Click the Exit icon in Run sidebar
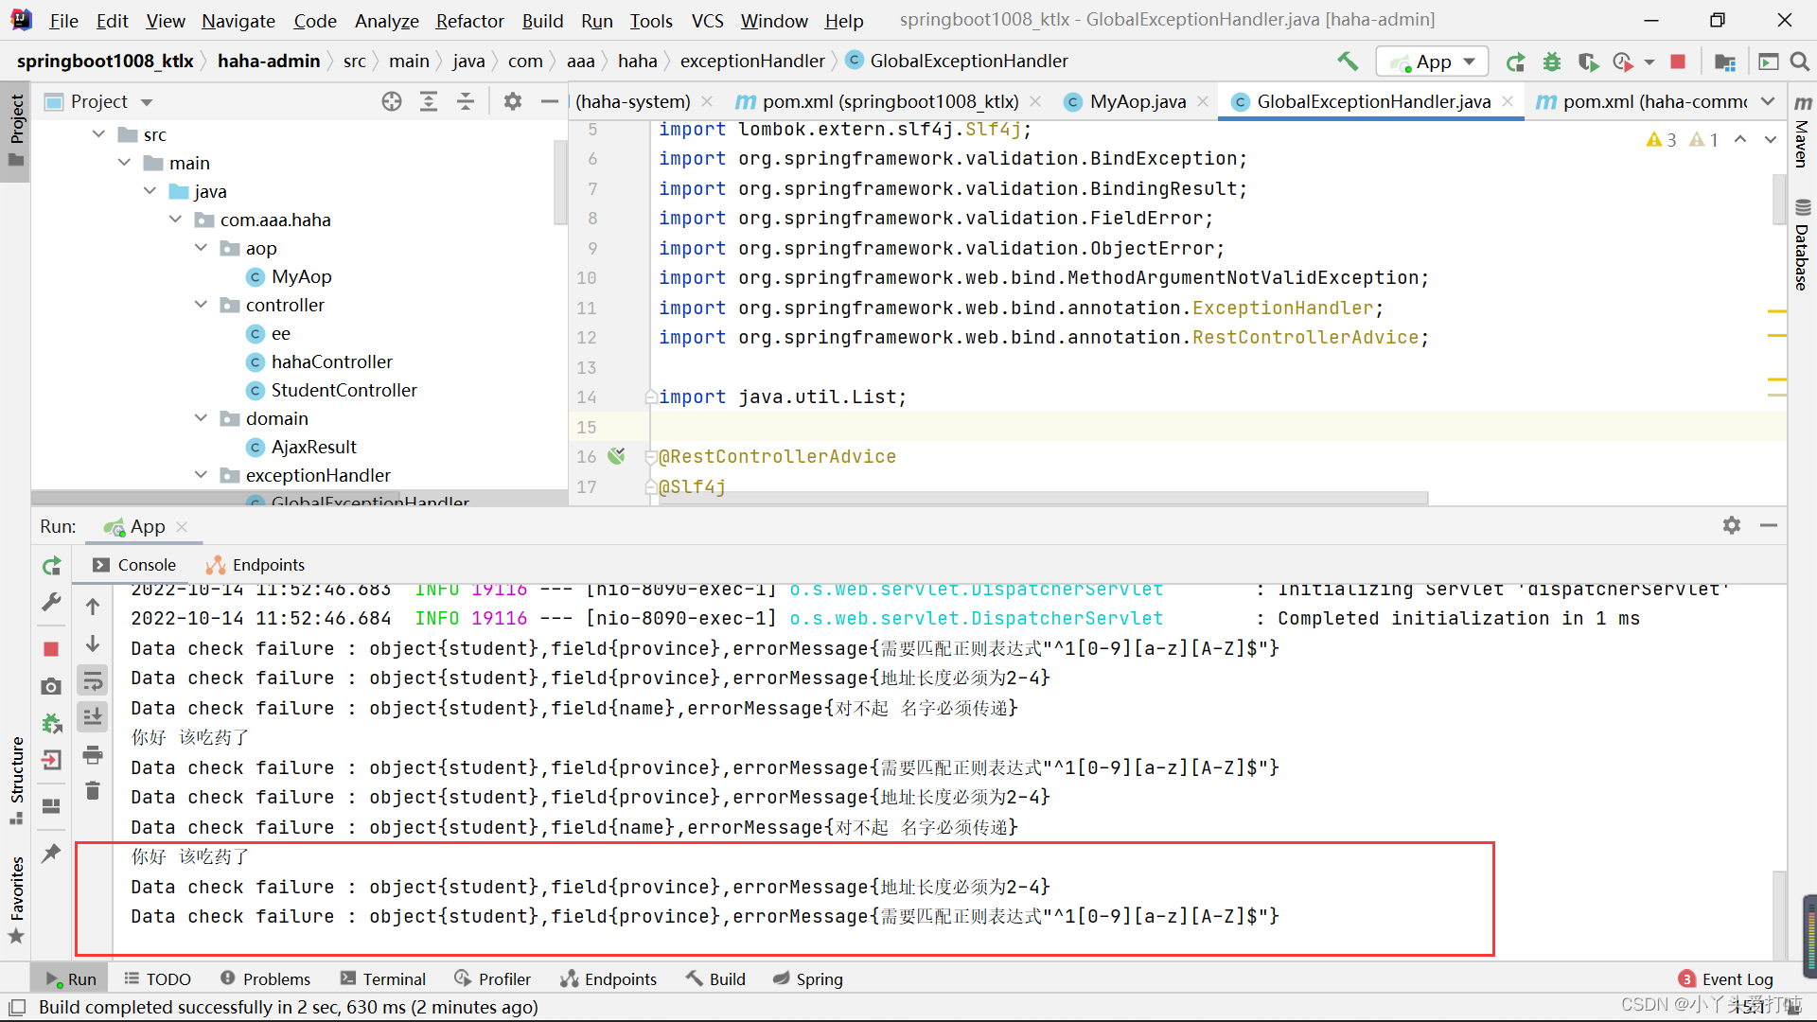Screen dimensions: 1817x1022 click(52, 760)
